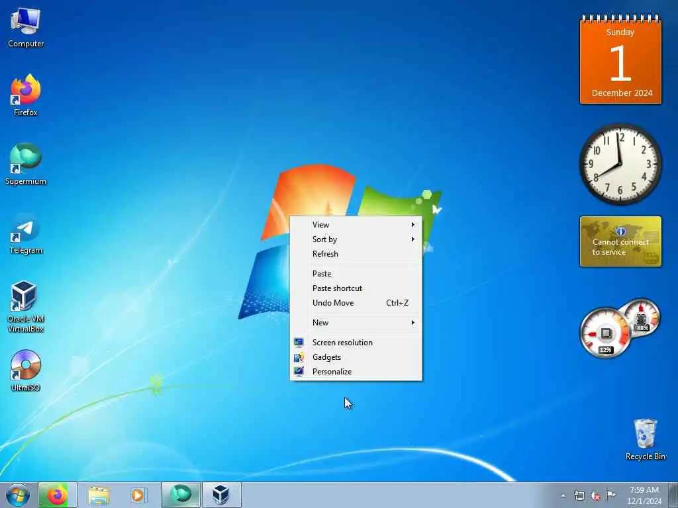This screenshot has height=508, width=678.
Task: Click the CPU meter gadget dial
Action: [605, 333]
